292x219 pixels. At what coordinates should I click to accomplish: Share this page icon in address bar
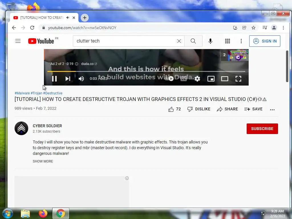point(244,28)
